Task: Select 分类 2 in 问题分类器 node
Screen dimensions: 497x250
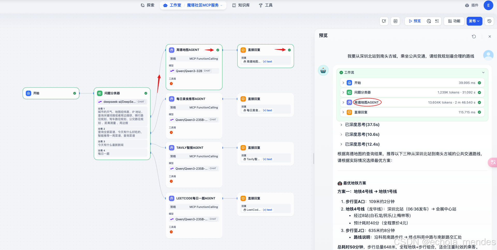Action: (x=122, y=132)
